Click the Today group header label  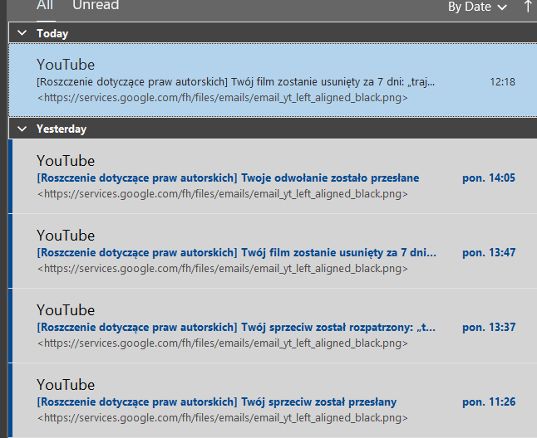pyautogui.click(x=52, y=33)
